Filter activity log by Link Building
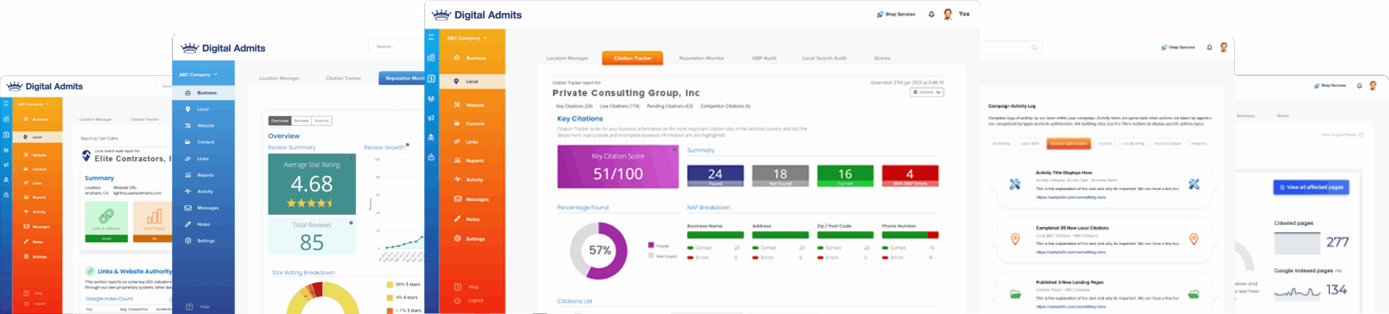 point(1133,144)
